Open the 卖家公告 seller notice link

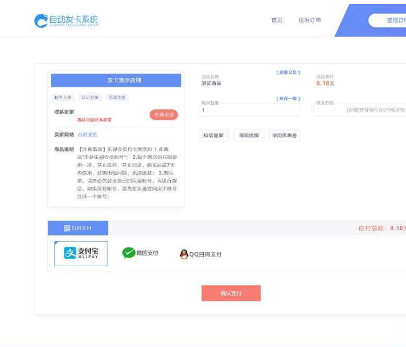(288, 73)
